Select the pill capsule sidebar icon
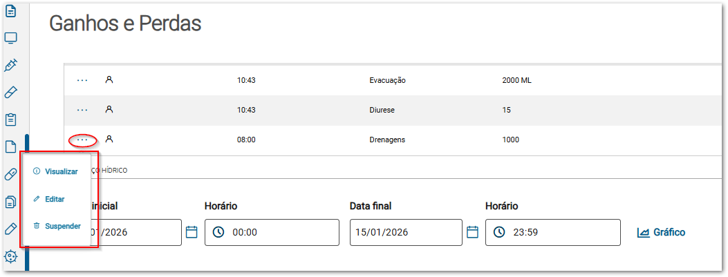Viewport: 728px width, 277px height. [x=11, y=173]
